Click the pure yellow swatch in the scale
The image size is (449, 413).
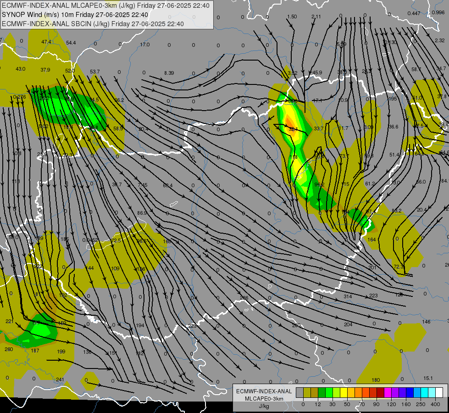[344, 392]
